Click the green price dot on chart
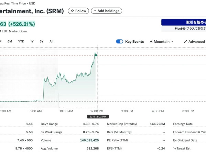 tap(96, 55)
